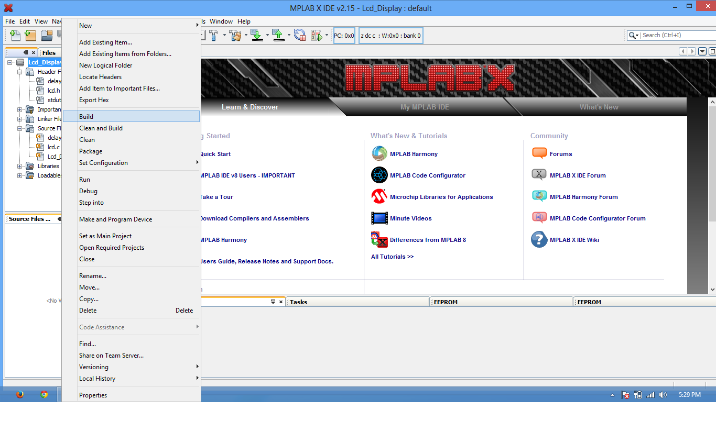Image resolution: width=716 pixels, height=443 pixels.
Task: Open the Build Project hammer dropdown arrow
Action: 224,35
